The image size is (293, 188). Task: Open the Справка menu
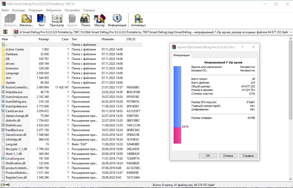point(89,10)
